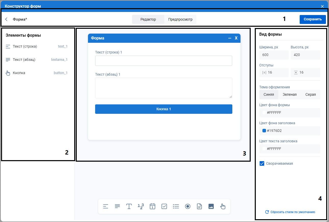The width and height of the screenshot is (329, 222).
Task: Click the Ширина, px input field
Action: (274, 55)
